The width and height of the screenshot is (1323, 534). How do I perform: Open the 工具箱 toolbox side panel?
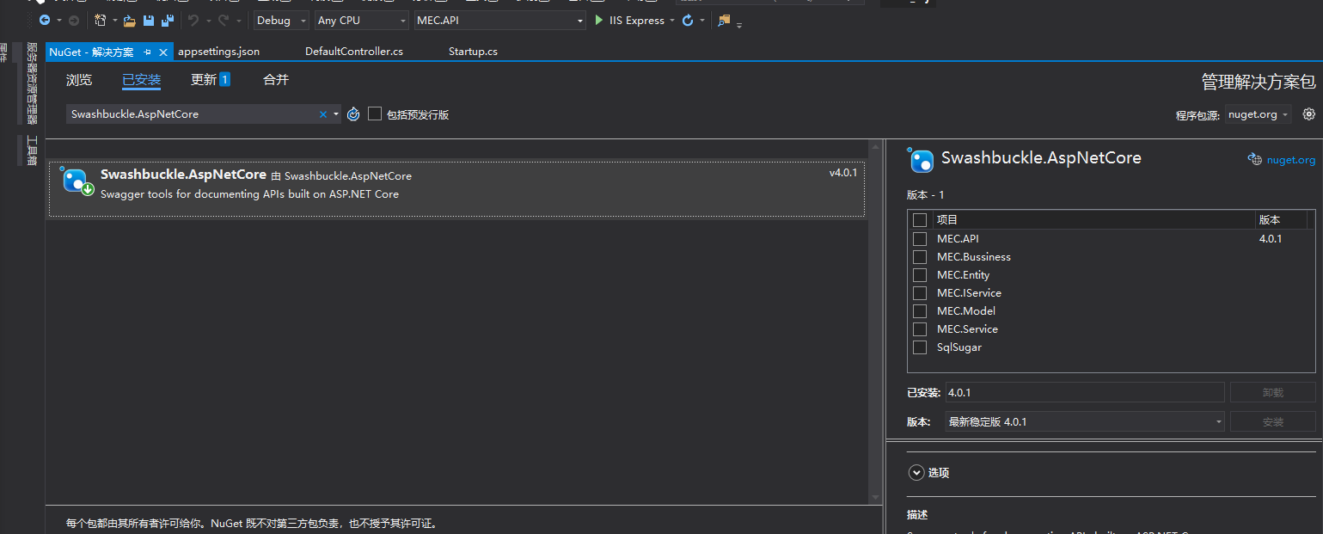32,150
